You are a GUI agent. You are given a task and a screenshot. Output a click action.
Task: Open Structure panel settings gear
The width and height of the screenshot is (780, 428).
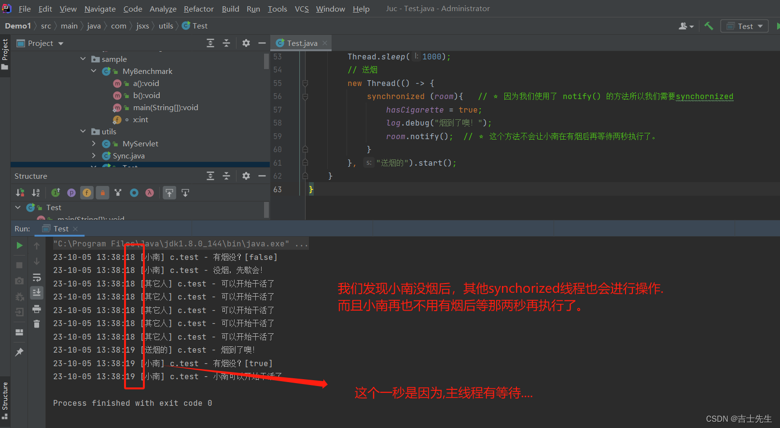[x=246, y=176]
